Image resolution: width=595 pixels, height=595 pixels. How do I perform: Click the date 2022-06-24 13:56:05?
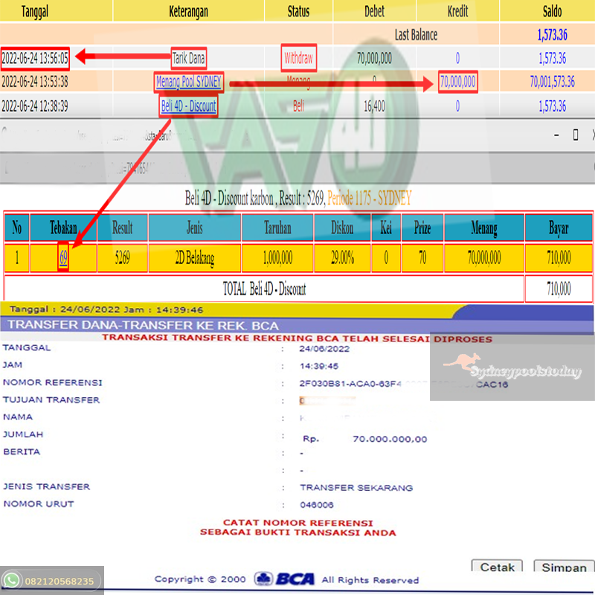point(35,59)
